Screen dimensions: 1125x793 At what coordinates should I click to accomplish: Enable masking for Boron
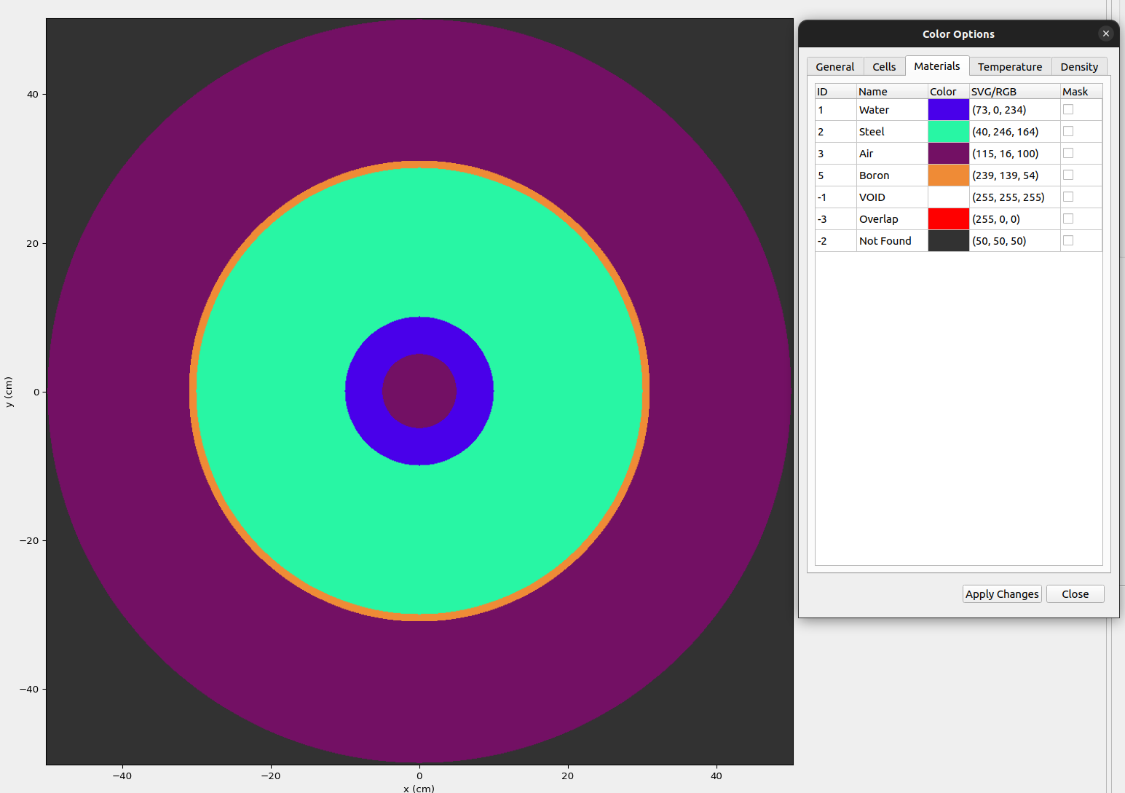[x=1067, y=175]
